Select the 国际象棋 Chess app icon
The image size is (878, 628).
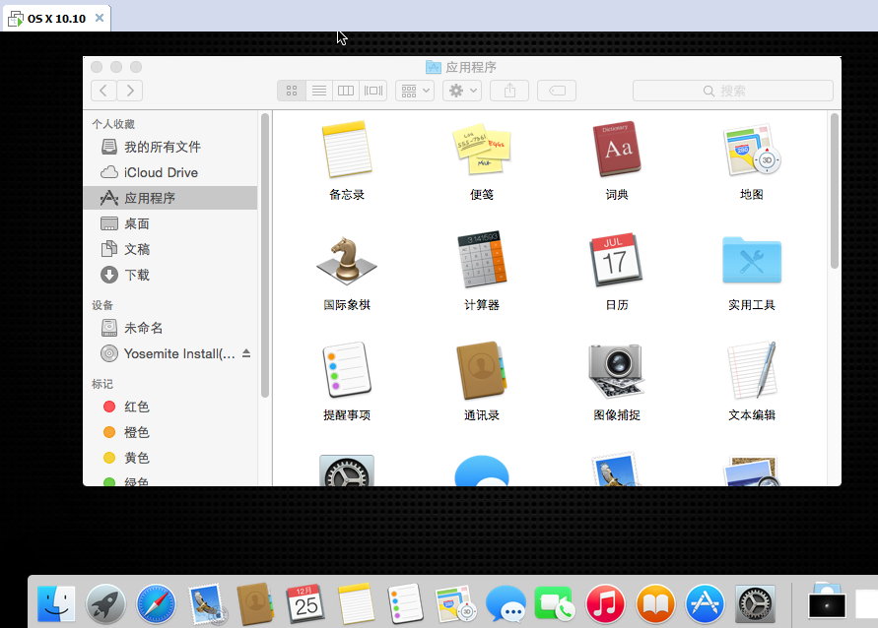pyautogui.click(x=347, y=260)
